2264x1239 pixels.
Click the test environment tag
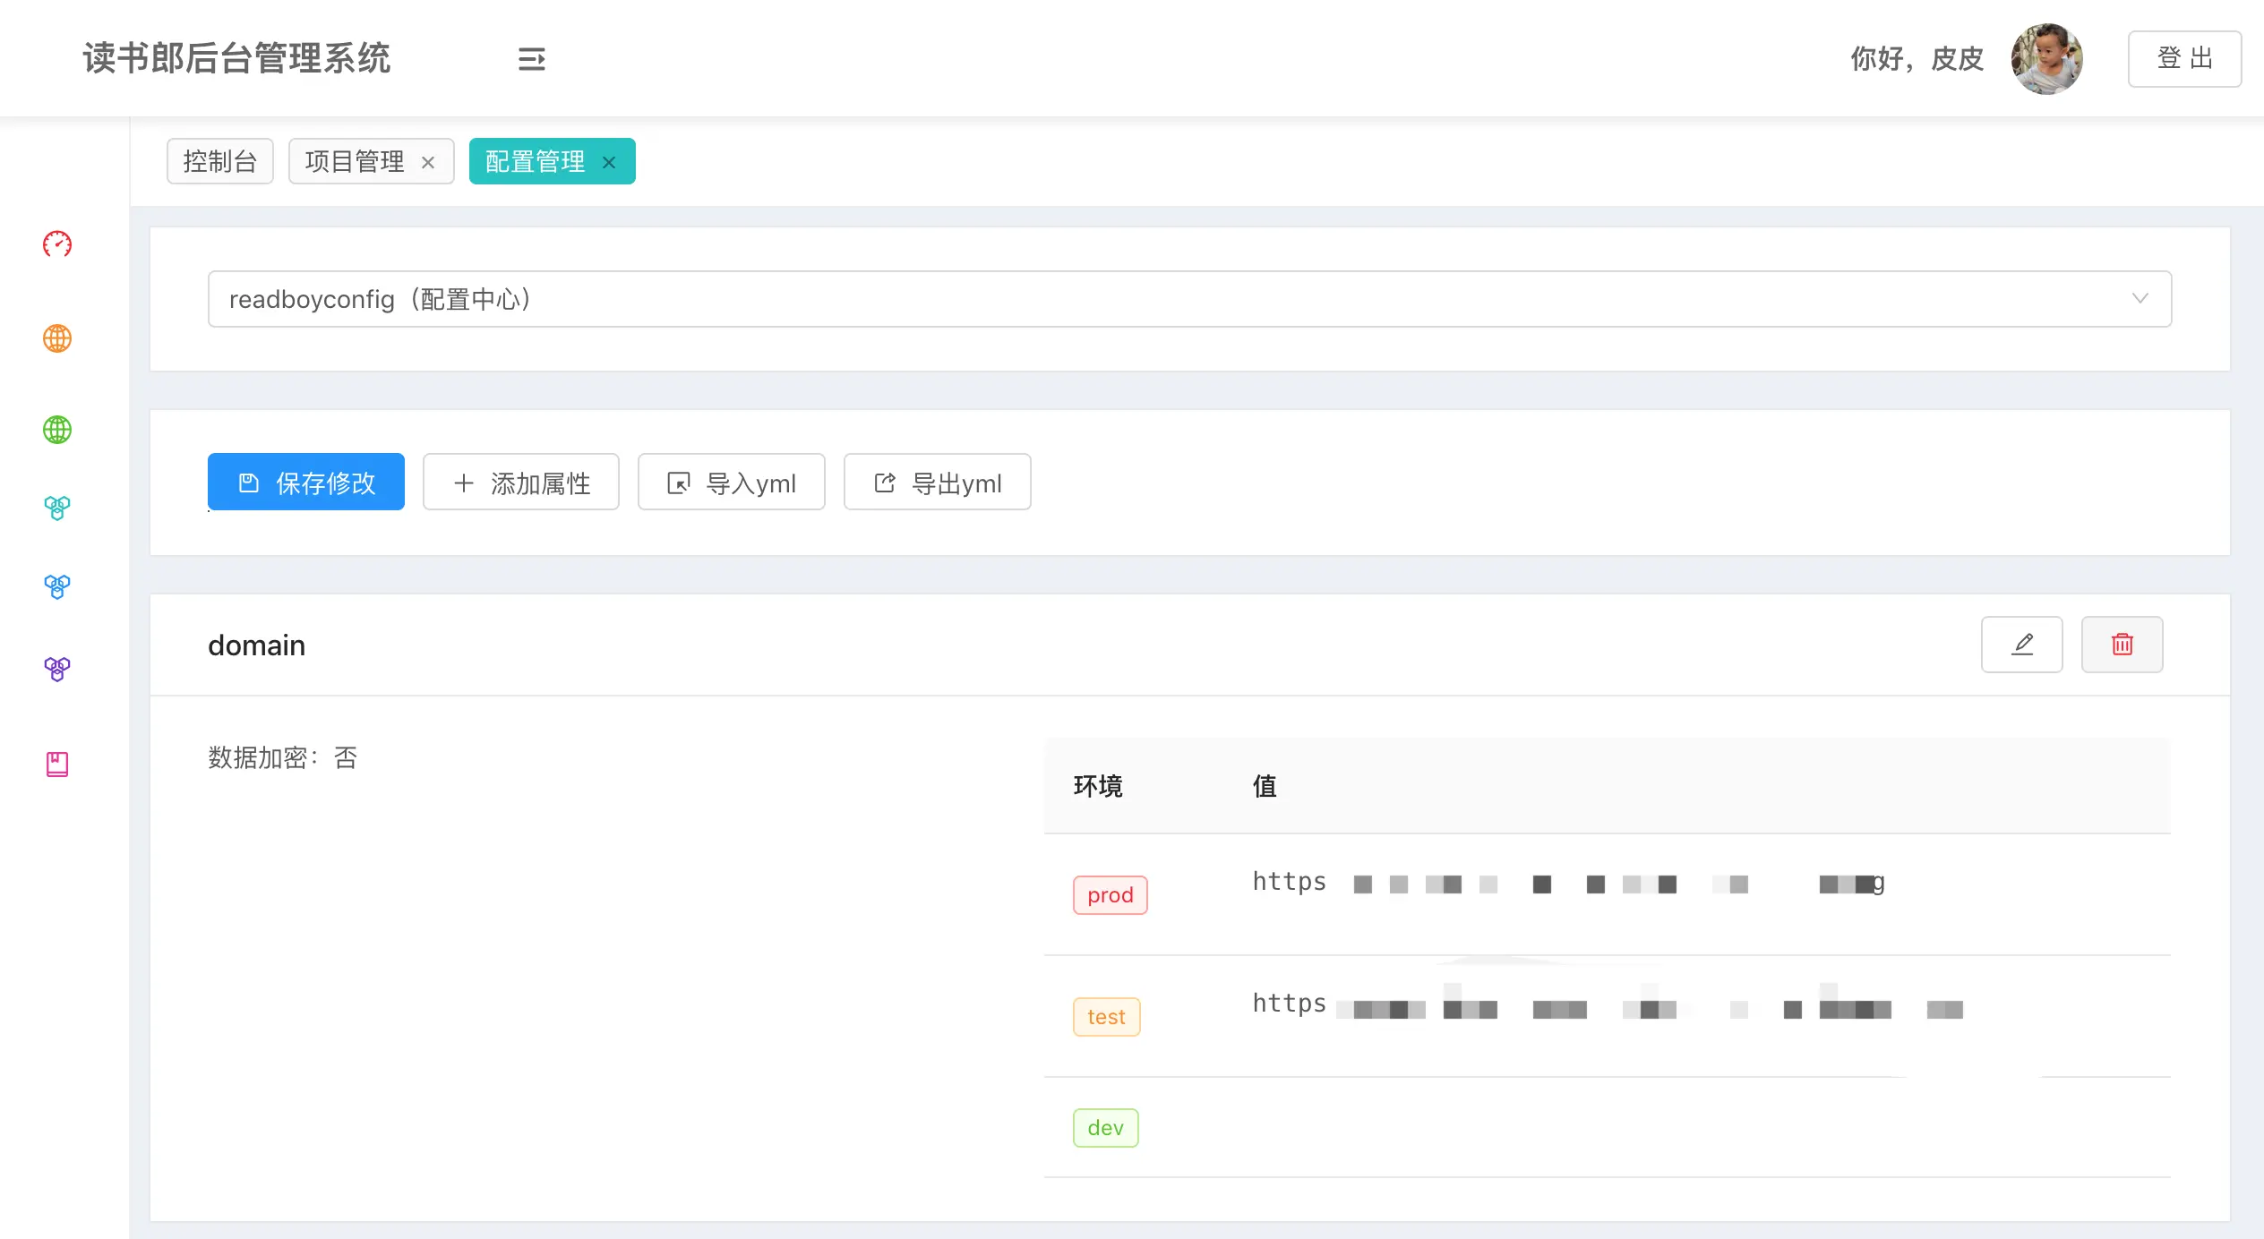(1107, 1017)
